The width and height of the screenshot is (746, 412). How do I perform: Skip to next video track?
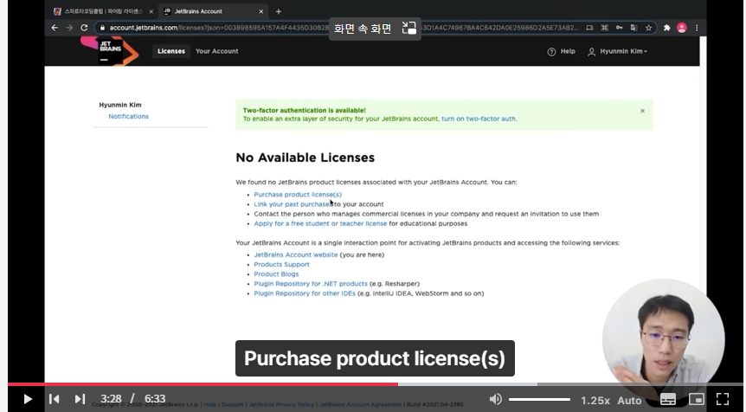(80, 399)
